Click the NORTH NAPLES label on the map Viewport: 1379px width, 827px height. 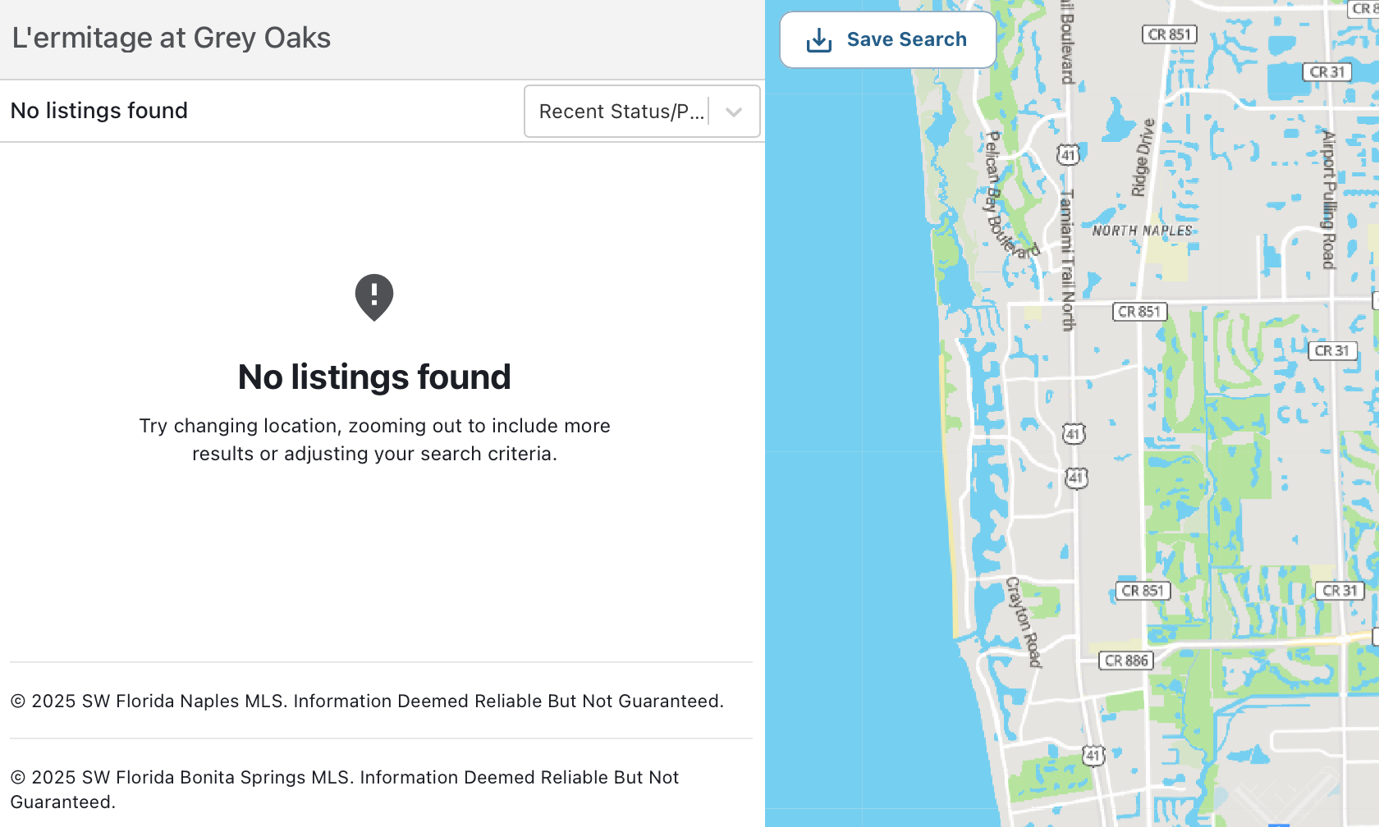point(1142,231)
